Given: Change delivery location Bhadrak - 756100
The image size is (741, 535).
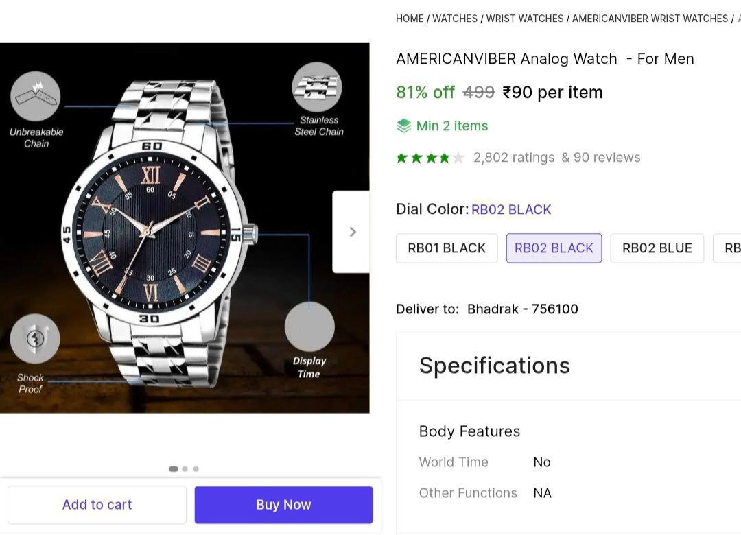Looking at the screenshot, I should [x=522, y=309].
